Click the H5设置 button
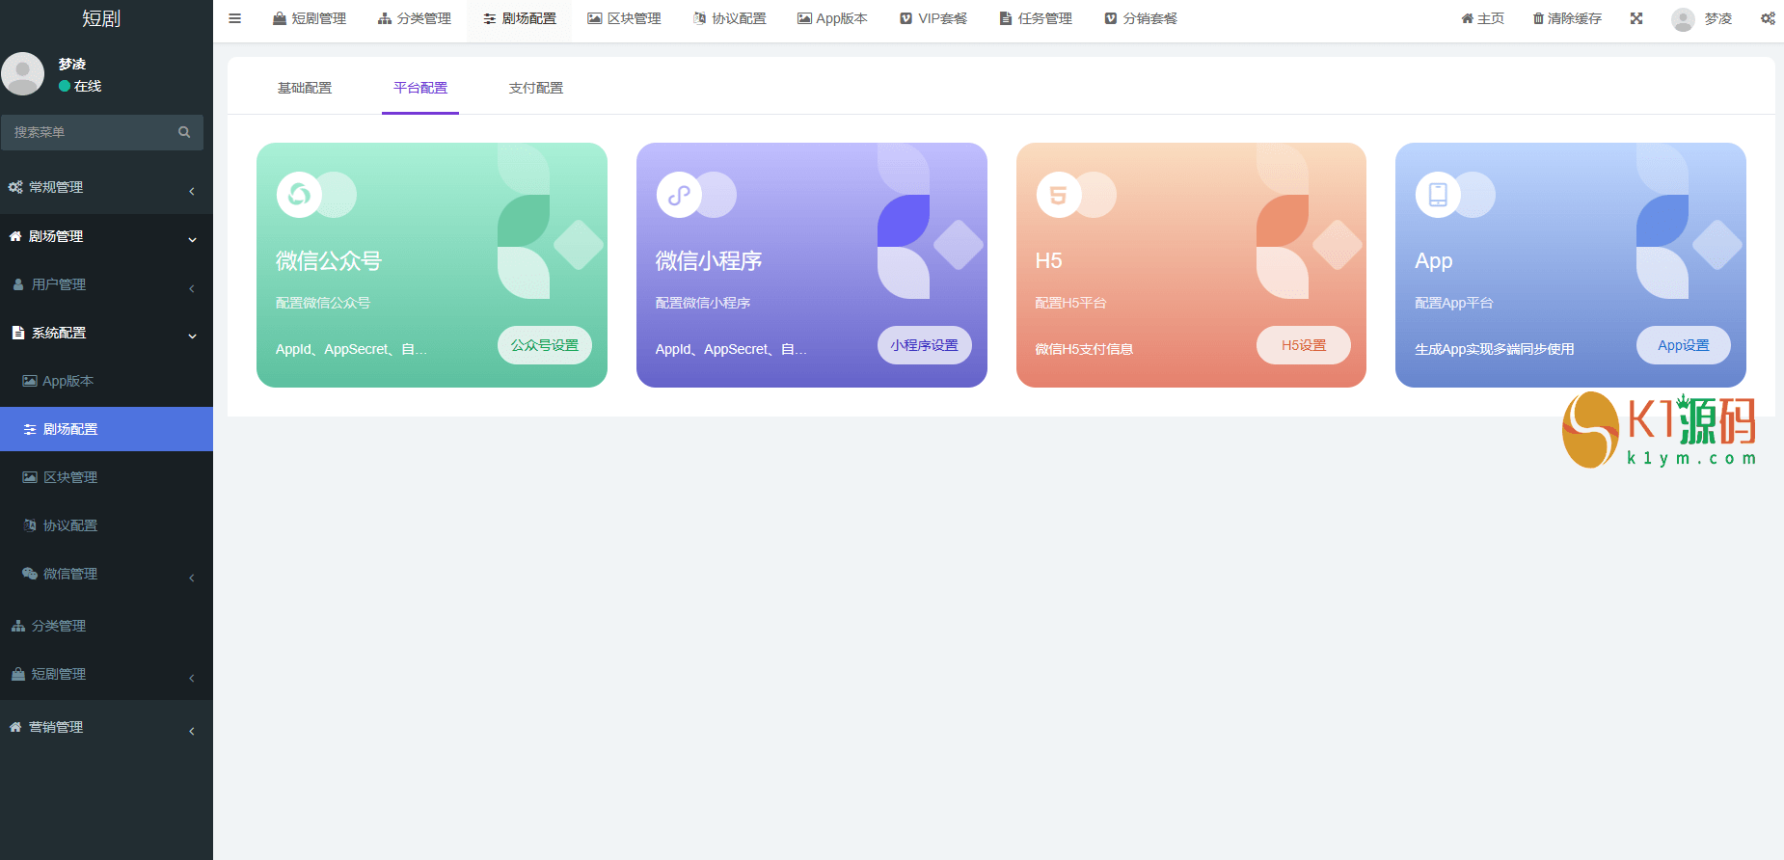Screen dimensions: 1784x860 [1304, 345]
